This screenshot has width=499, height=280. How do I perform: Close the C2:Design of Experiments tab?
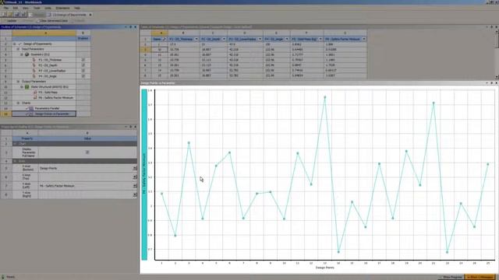[x=90, y=15]
